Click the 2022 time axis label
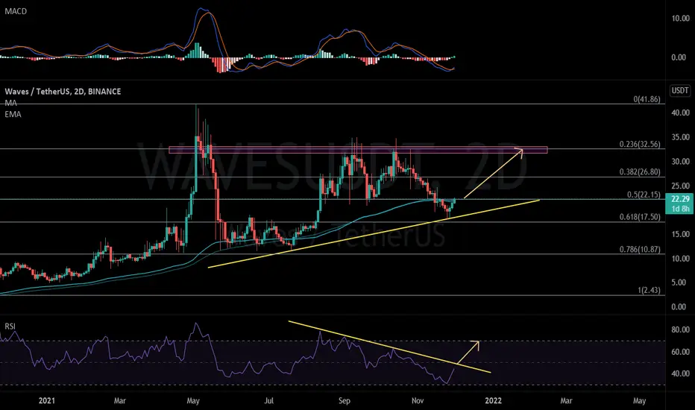This screenshot has width=695, height=410. coord(494,401)
